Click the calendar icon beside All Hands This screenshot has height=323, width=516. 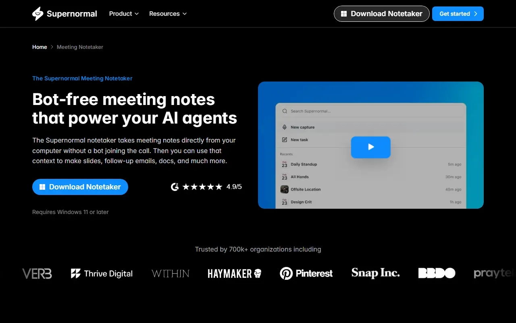285,177
